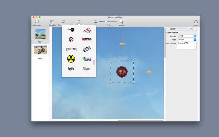Click the opacity 100% value field
The image size is (219, 137).
coord(193,29)
